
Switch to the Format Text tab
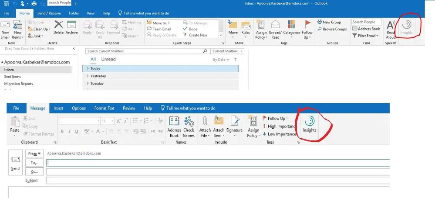point(105,108)
